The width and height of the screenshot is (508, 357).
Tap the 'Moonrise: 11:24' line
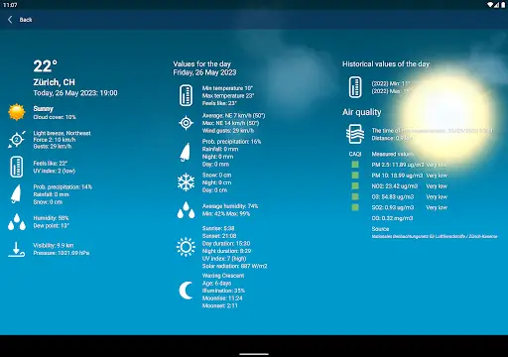pos(222,298)
